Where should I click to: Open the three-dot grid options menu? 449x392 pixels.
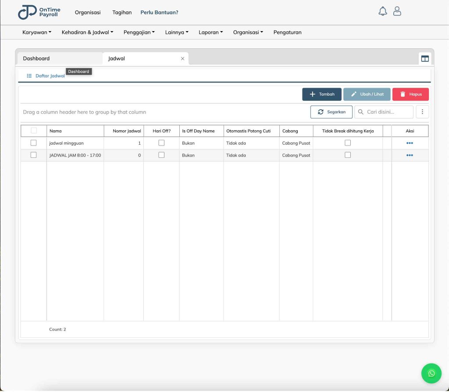point(422,112)
